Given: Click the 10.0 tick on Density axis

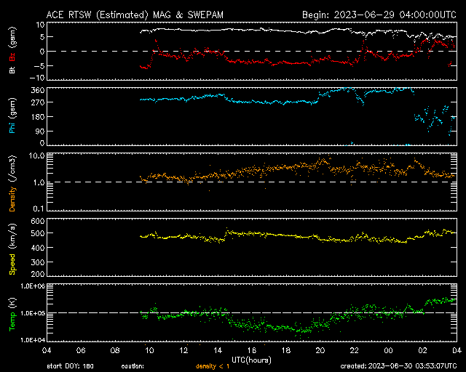Looking at the screenshot, I should click(37, 155).
